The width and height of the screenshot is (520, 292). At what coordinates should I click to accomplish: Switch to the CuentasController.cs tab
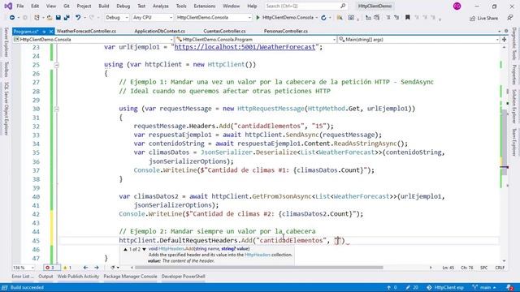point(224,31)
